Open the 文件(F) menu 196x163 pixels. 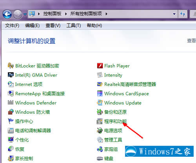[12, 25]
